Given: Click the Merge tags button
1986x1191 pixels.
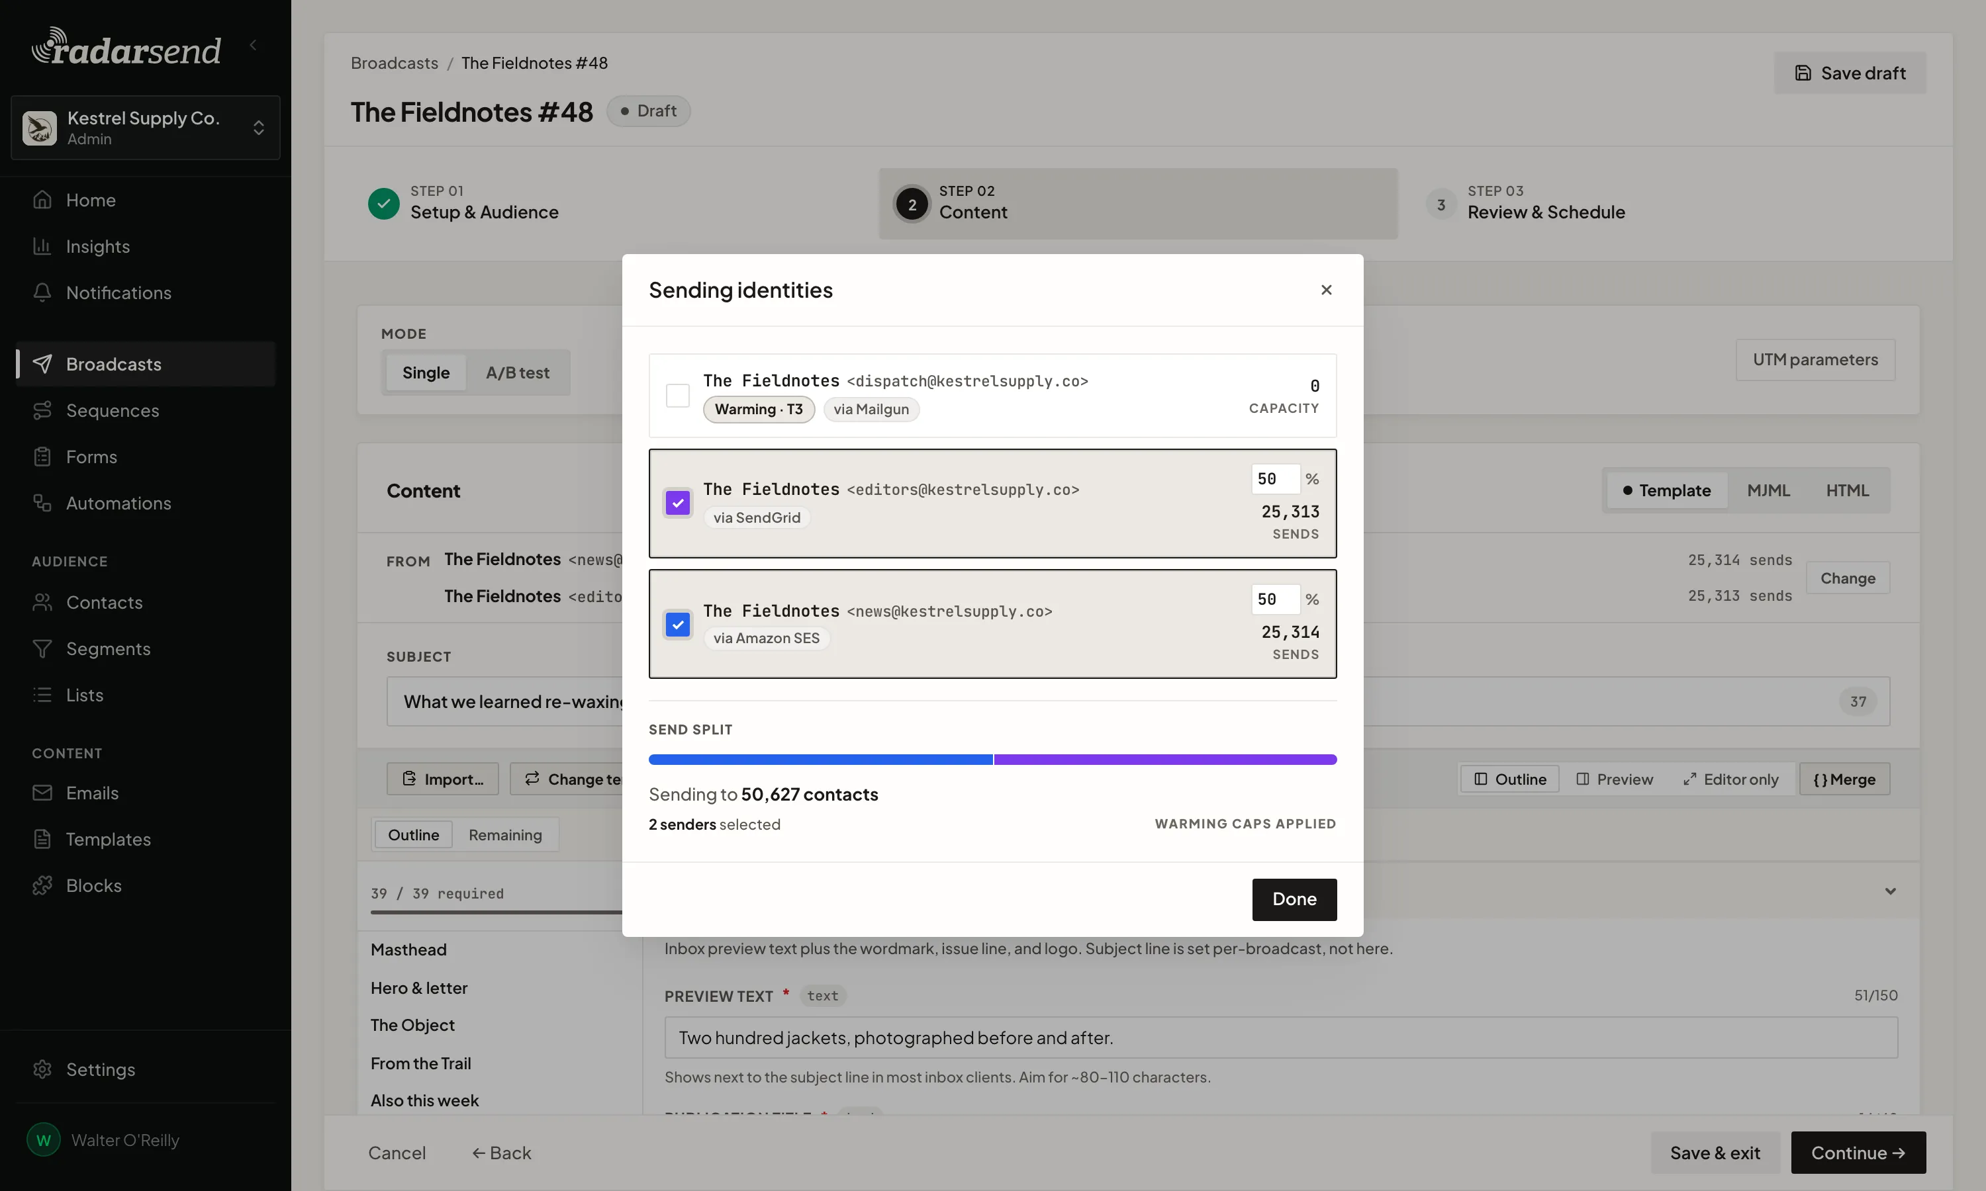Looking at the screenshot, I should tap(1844, 779).
